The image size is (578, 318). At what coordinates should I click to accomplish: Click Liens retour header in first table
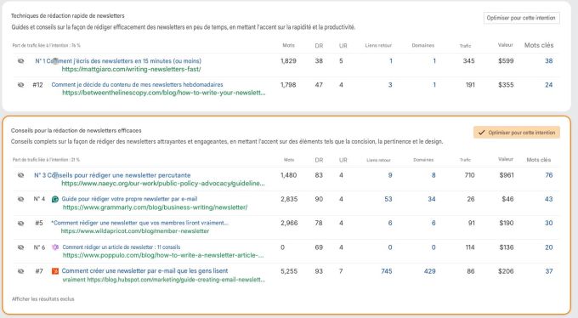click(x=378, y=45)
